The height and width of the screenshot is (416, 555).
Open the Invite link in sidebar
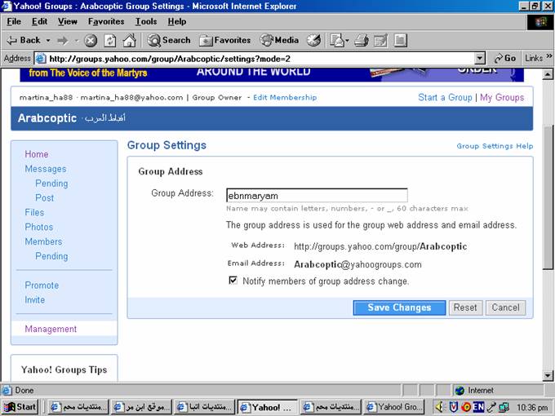(34, 299)
